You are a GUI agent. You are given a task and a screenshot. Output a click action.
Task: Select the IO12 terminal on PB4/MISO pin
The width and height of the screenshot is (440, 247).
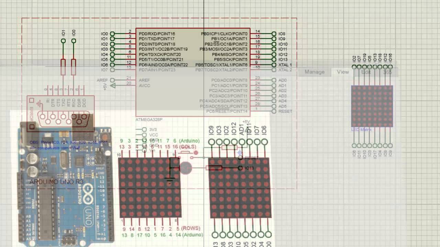tap(274, 54)
